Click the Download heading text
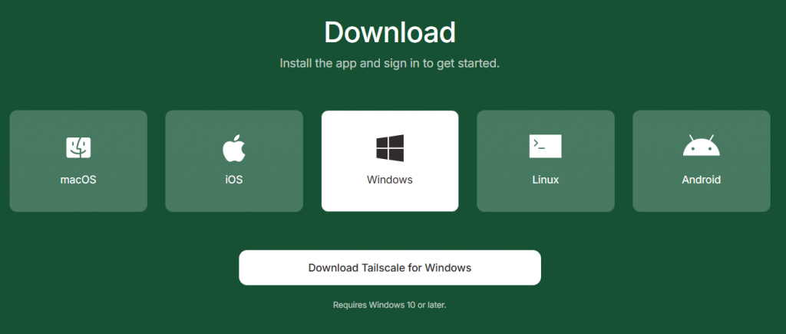Image resolution: width=786 pixels, height=334 pixels. tap(390, 32)
